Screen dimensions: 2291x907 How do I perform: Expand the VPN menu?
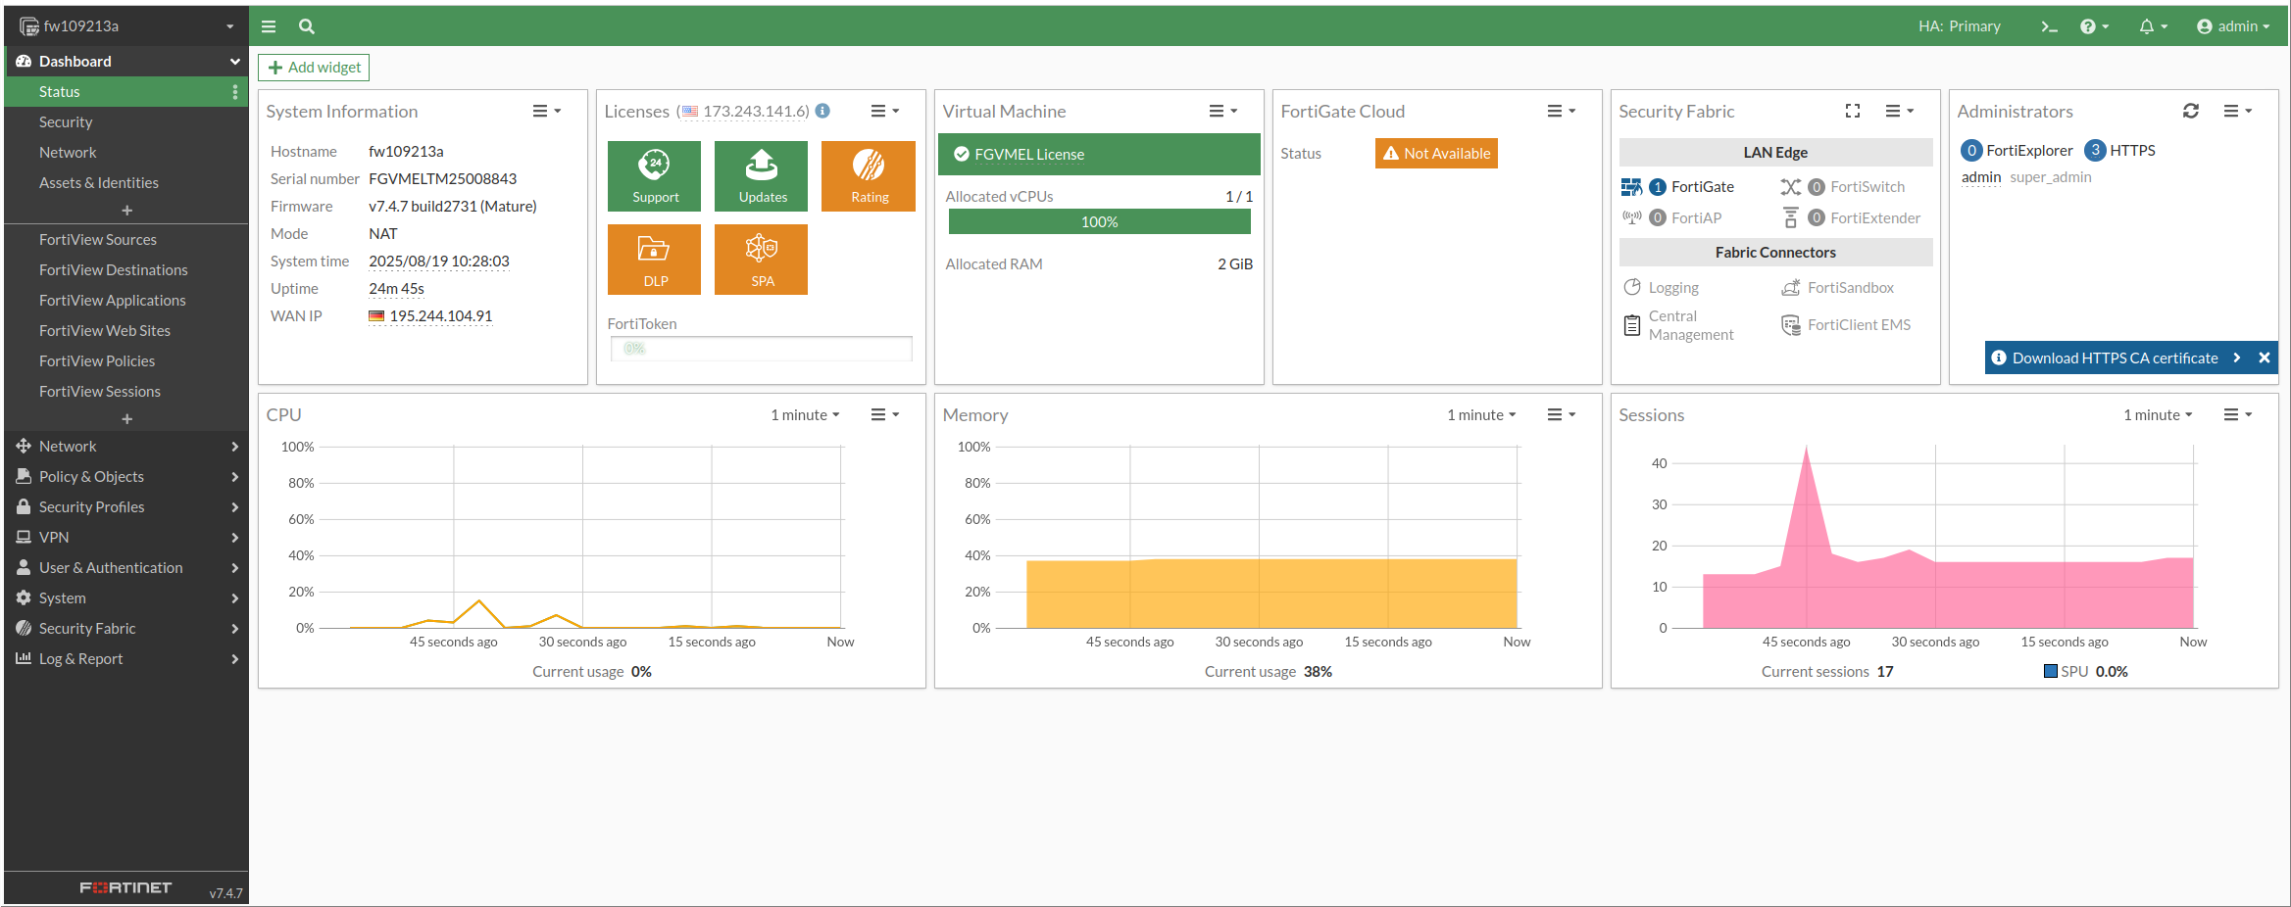coord(126,537)
